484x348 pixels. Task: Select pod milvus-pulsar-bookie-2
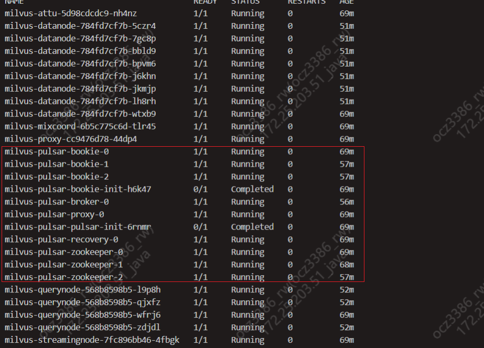57,177
